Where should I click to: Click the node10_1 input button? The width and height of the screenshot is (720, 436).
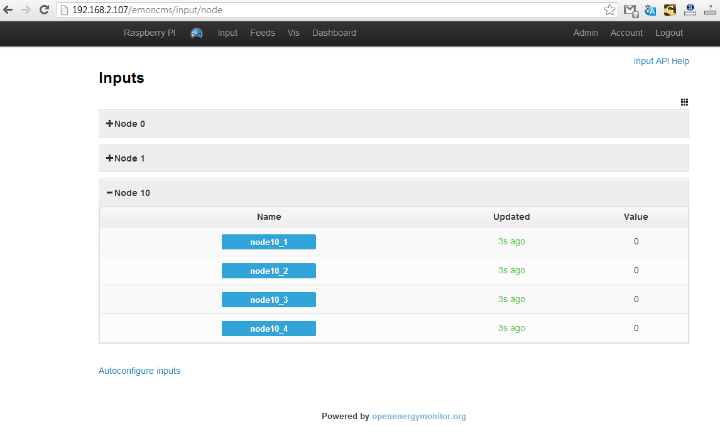point(269,242)
